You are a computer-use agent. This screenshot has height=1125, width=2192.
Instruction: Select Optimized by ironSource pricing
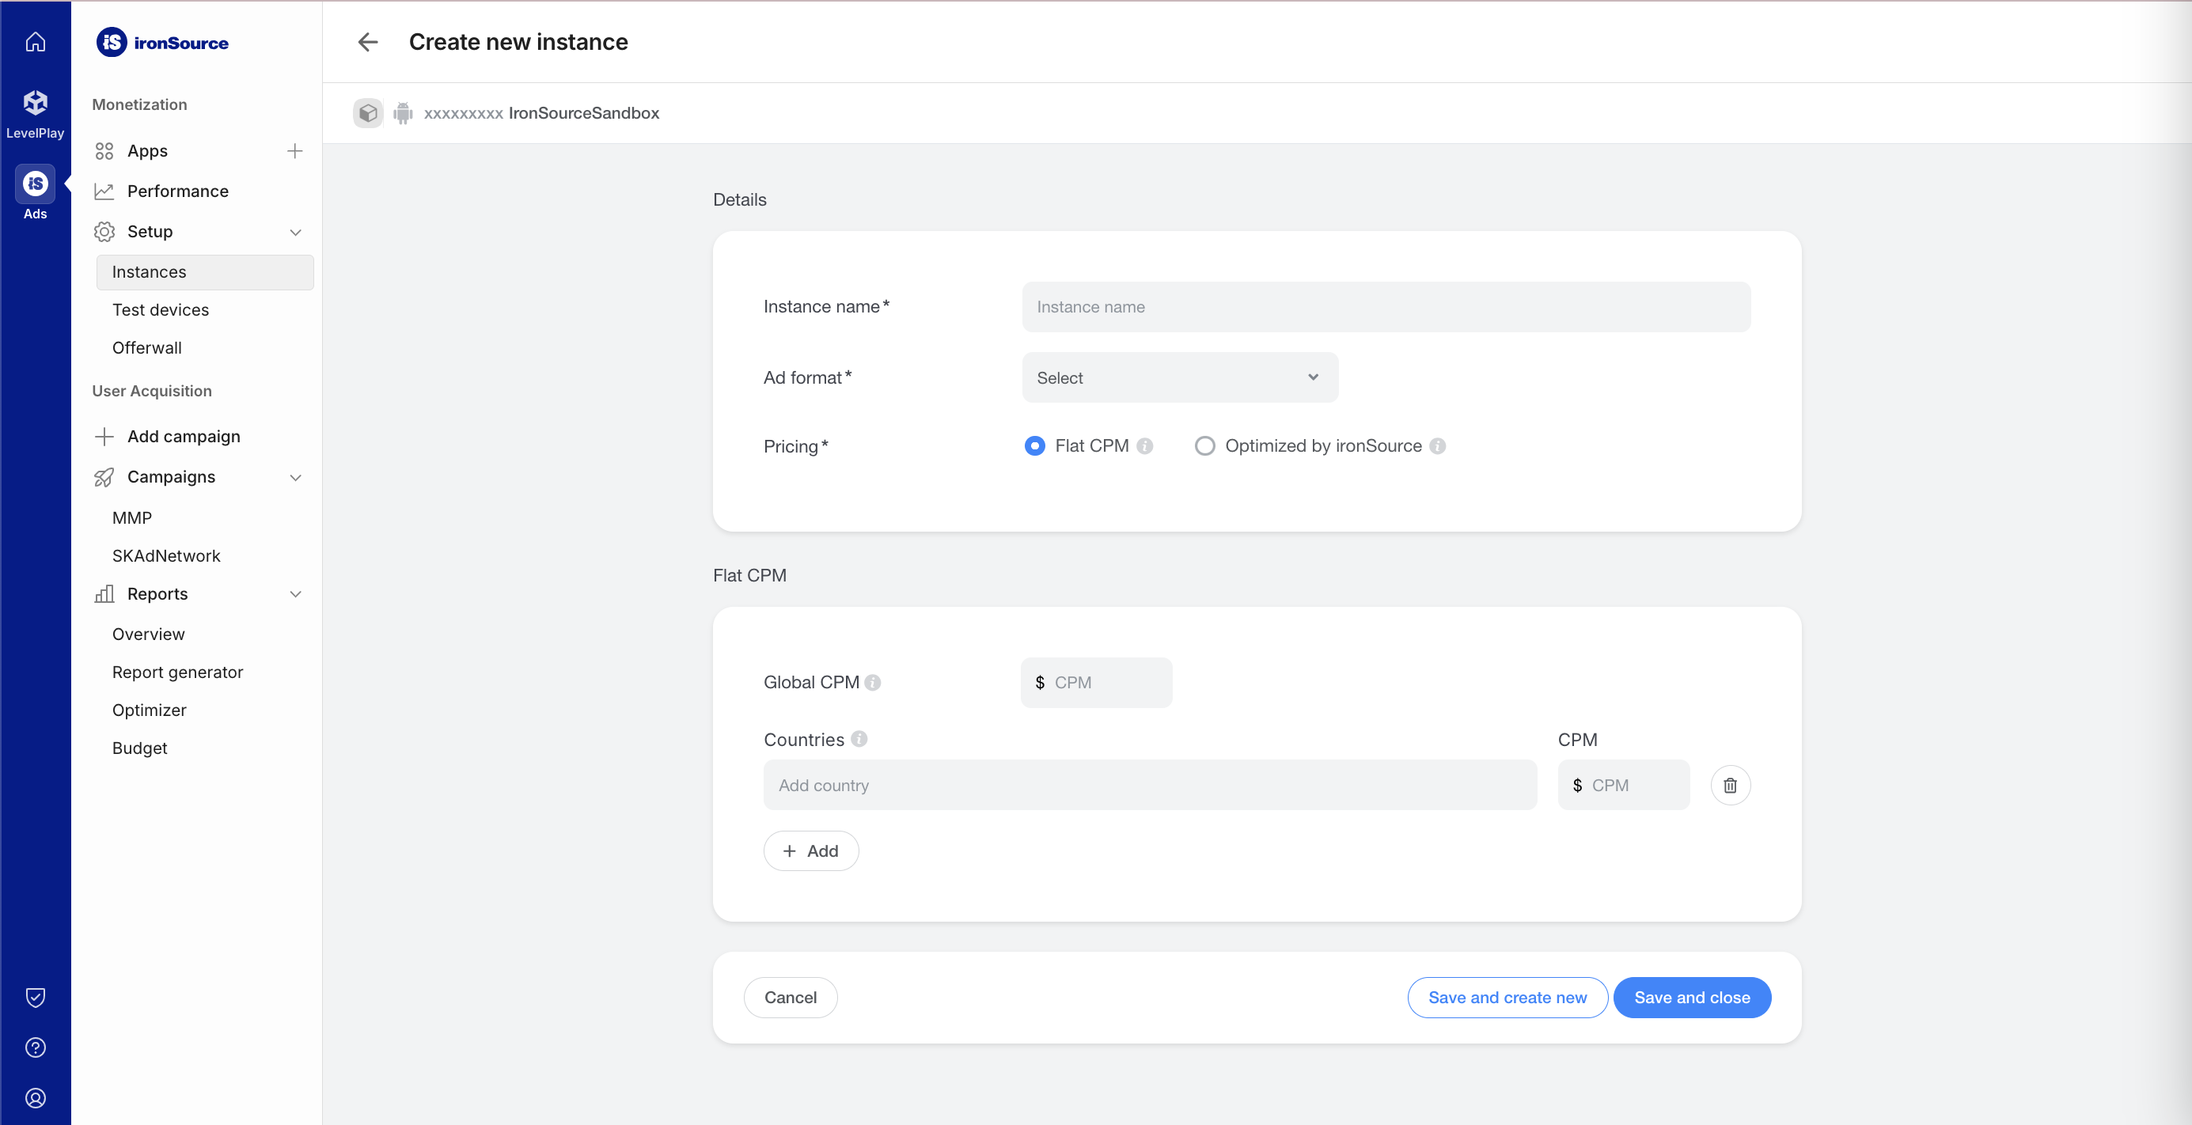point(1204,446)
